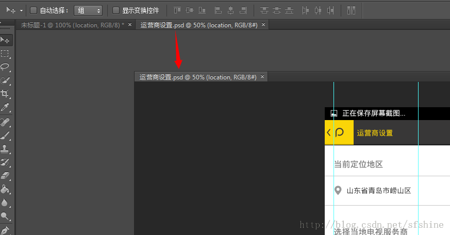Select the Lasso tool
The height and width of the screenshot is (235, 450).
click(x=5, y=67)
